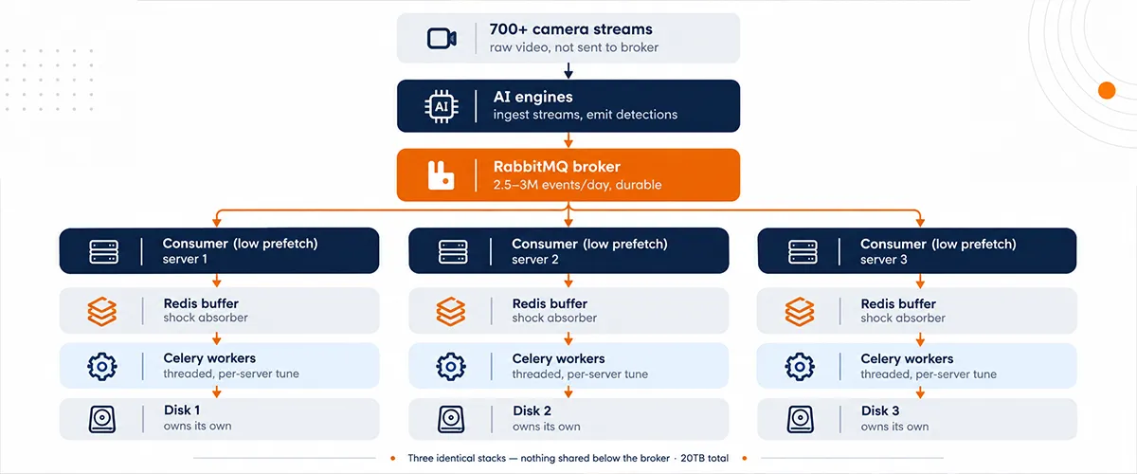Click 'threaded, per-server tune' in server 1 stack
Image resolution: width=1137 pixels, height=474 pixels.
[x=231, y=374]
